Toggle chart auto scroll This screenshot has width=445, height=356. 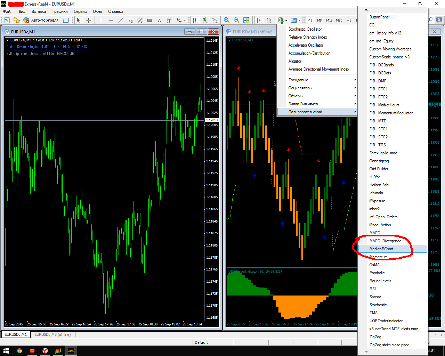259,20
